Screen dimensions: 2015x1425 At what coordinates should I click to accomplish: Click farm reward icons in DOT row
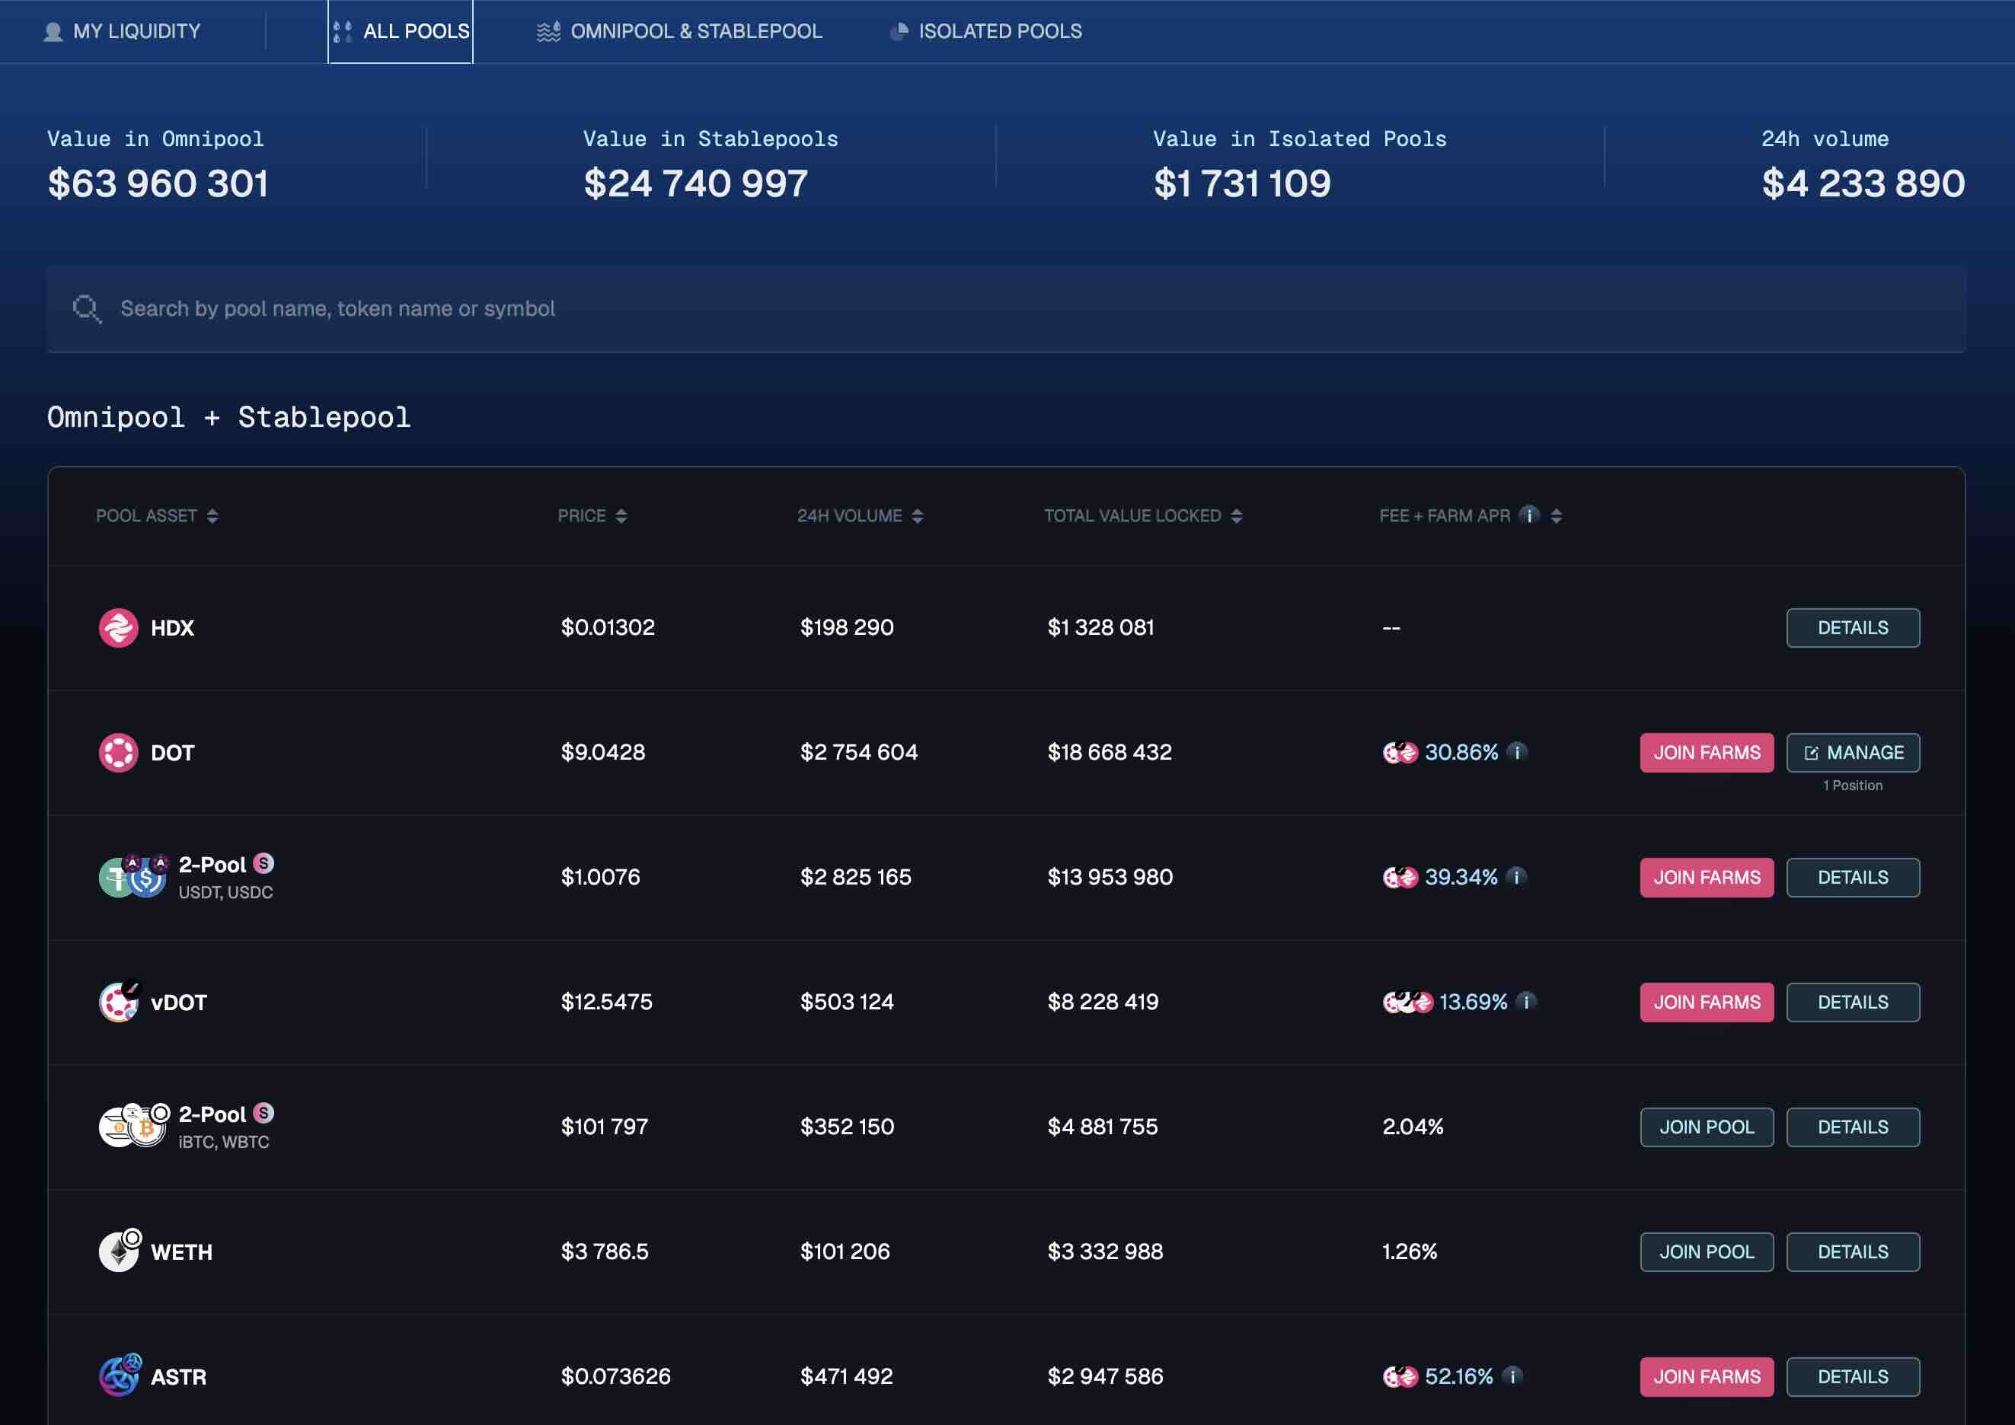[x=1400, y=753]
